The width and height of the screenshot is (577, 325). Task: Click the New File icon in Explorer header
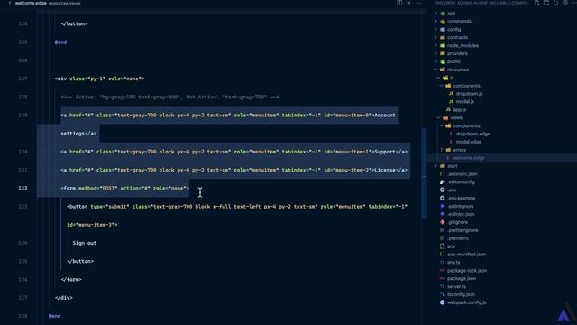[x=537, y=3]
